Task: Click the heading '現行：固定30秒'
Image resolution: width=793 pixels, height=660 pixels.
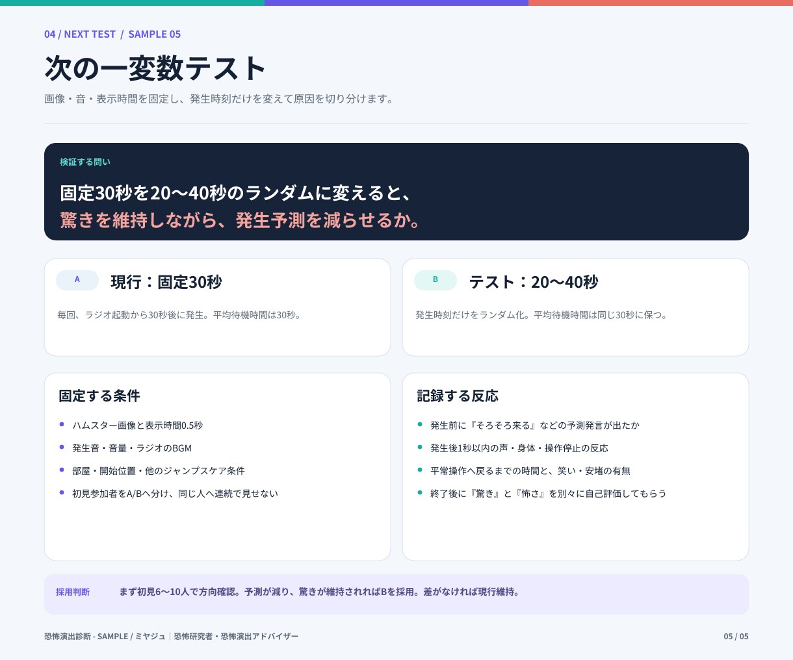Action: click(166, 282)
